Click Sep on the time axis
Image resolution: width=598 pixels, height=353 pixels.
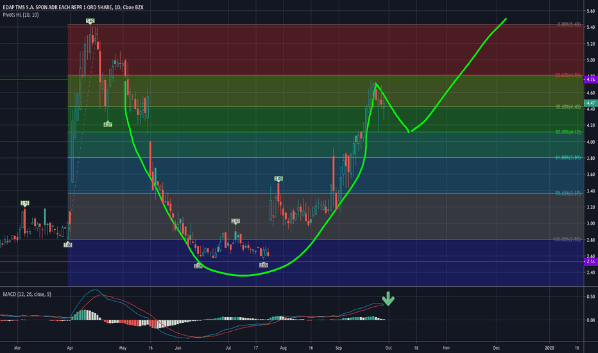tap(339, 348)
